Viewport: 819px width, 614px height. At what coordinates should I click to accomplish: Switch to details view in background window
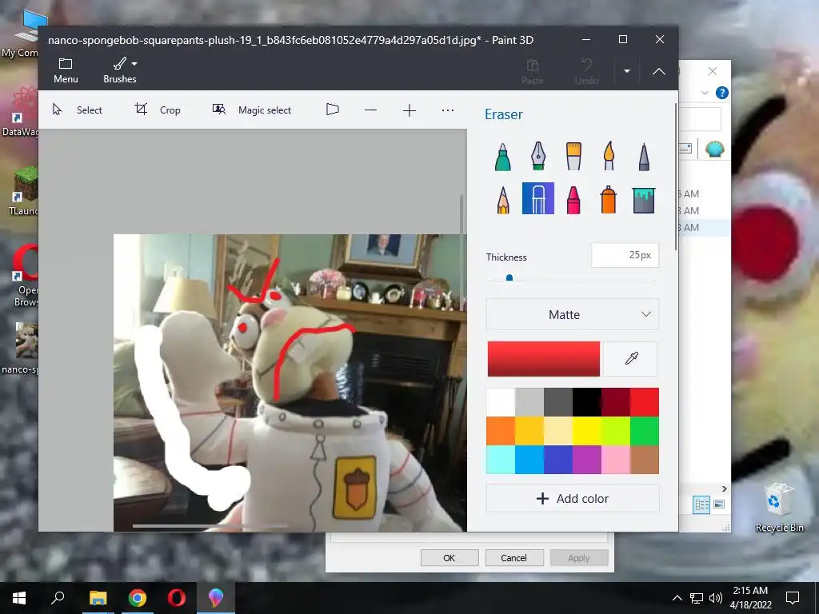tap(701, 504)
